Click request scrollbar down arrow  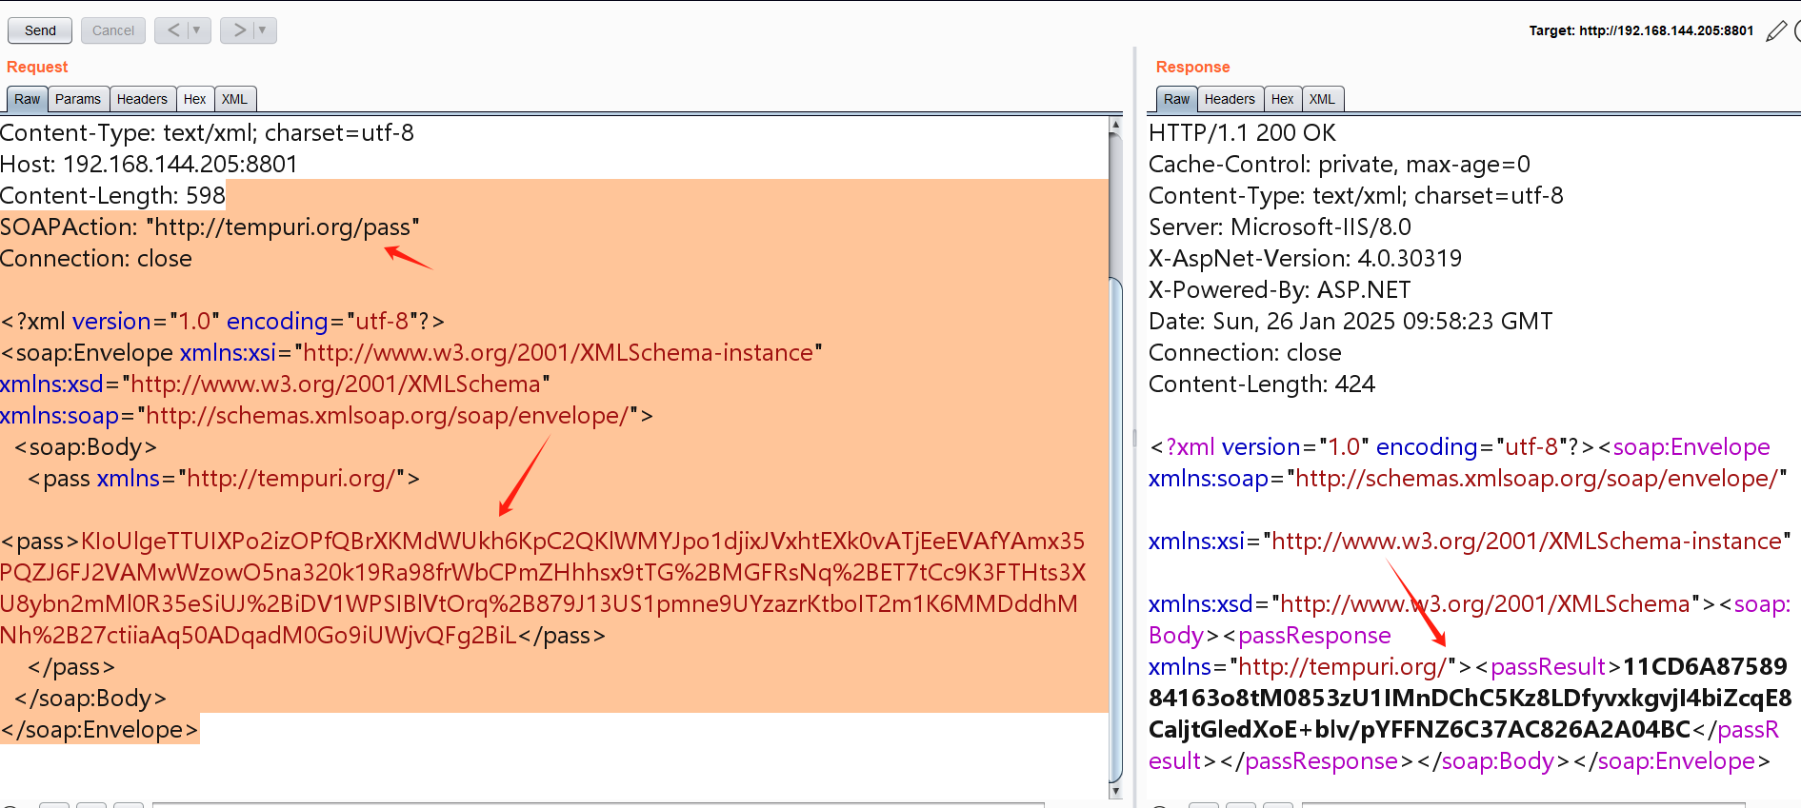point(1115,791)
